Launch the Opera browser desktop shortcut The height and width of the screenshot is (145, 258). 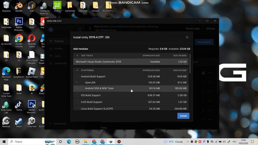tap(31, 41)
